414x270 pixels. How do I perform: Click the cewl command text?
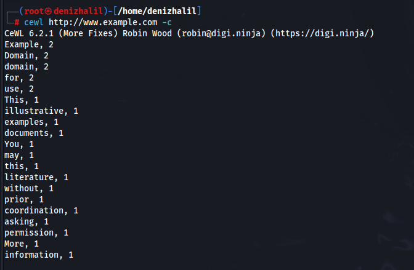coord(33,22)
